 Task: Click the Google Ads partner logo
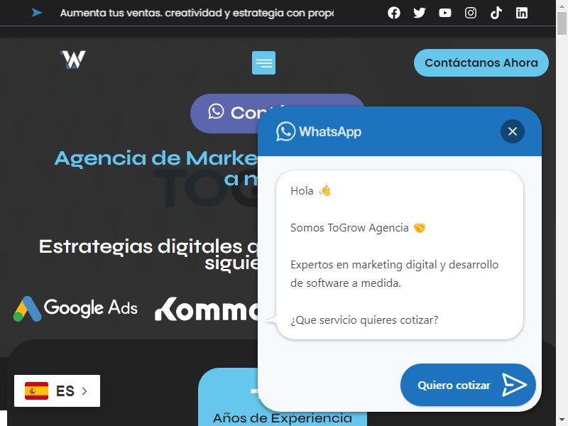click(x=75, y=309)
